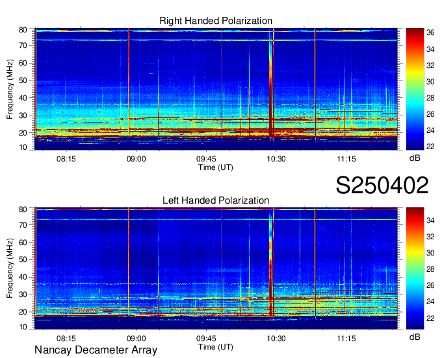This screenshot has width=442, height=358.
Task: Click the 80 MHz tick on right-handed plot
Action: [x=23, y=30]
